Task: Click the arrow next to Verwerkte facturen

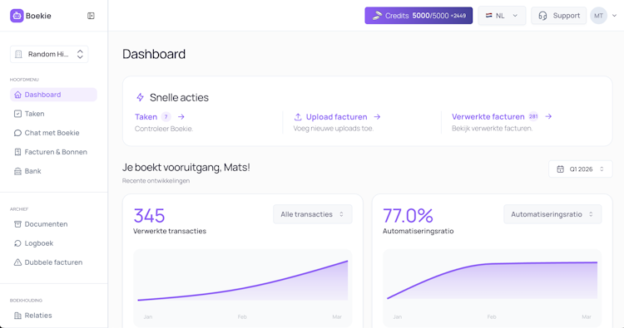Action: tap(548, 116)
